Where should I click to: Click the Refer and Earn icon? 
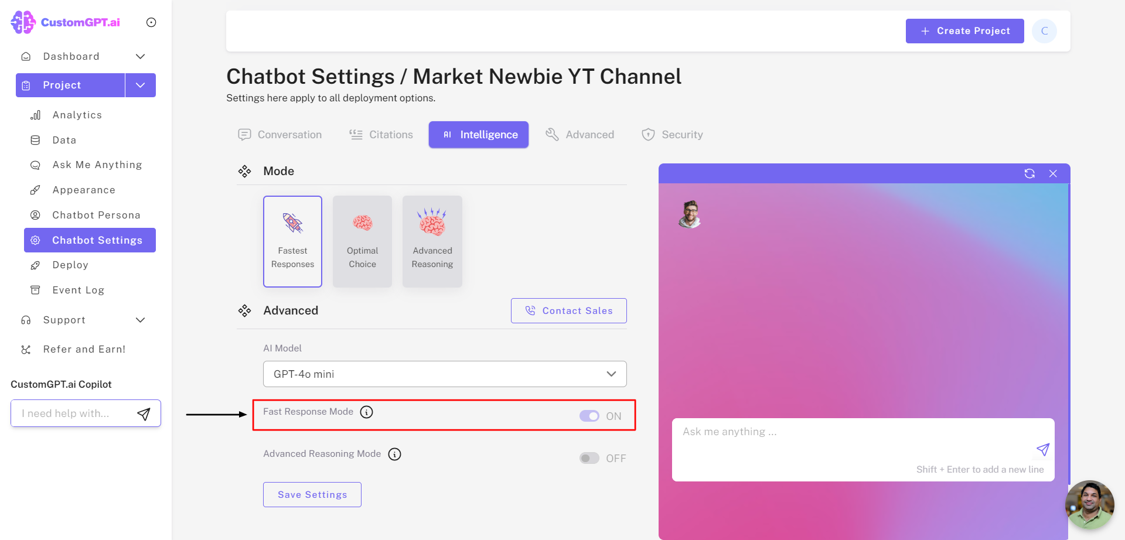click(26, 350)
